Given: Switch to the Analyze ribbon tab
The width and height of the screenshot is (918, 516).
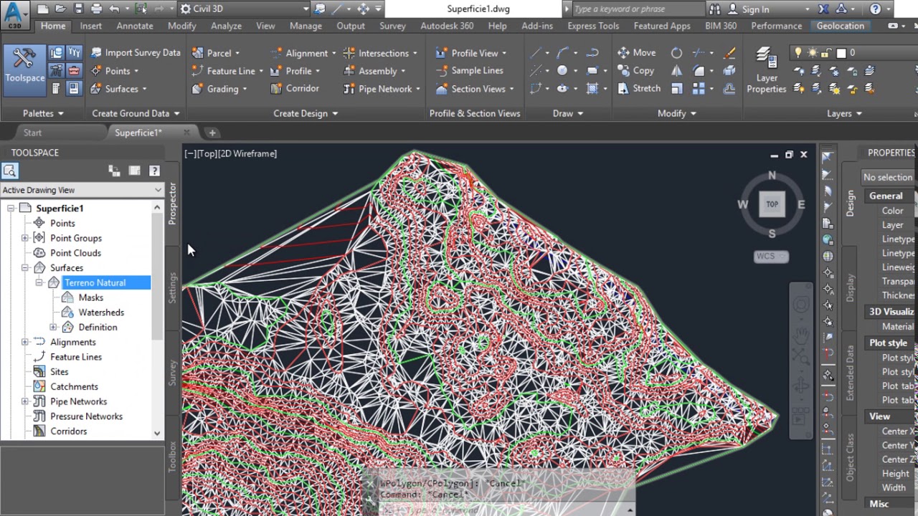Looking at the screenshot, I should coord(226,26).
